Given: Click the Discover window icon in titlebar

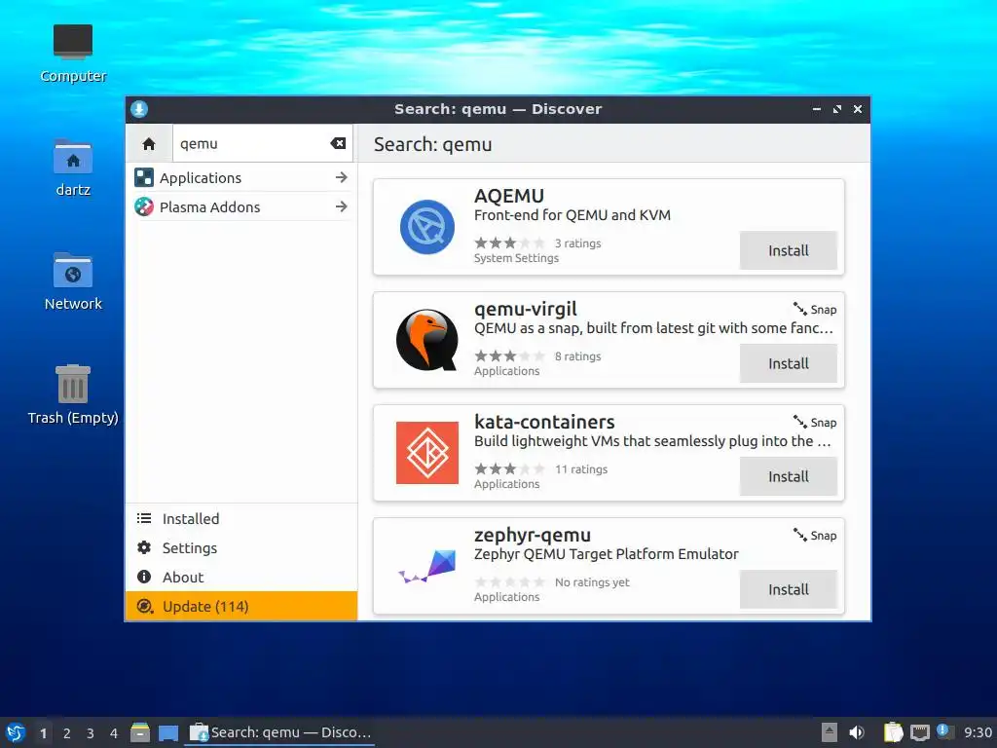Looking at the screenshot, I should (139, 109).
